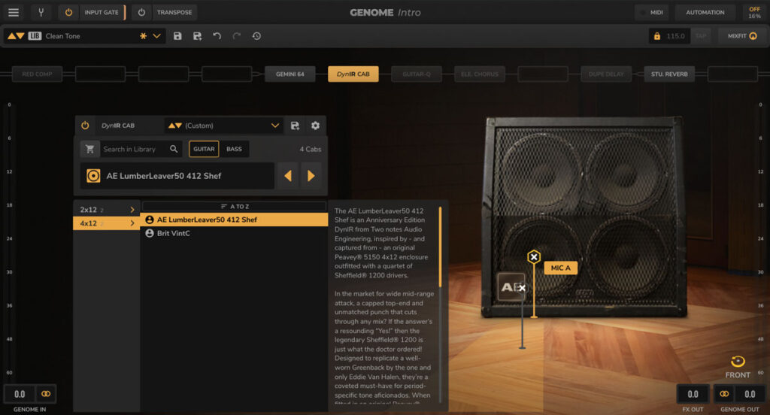Select the ELE. CHORUS slot
Viewport: 770px width, 415px height.
pos(479,74)
